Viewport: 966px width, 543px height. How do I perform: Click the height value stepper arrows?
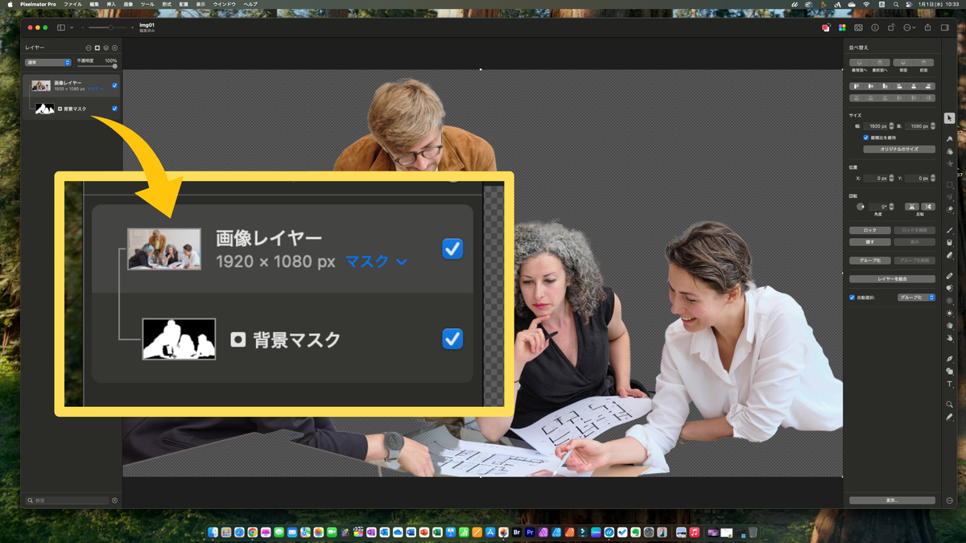[x=933, y=126]
